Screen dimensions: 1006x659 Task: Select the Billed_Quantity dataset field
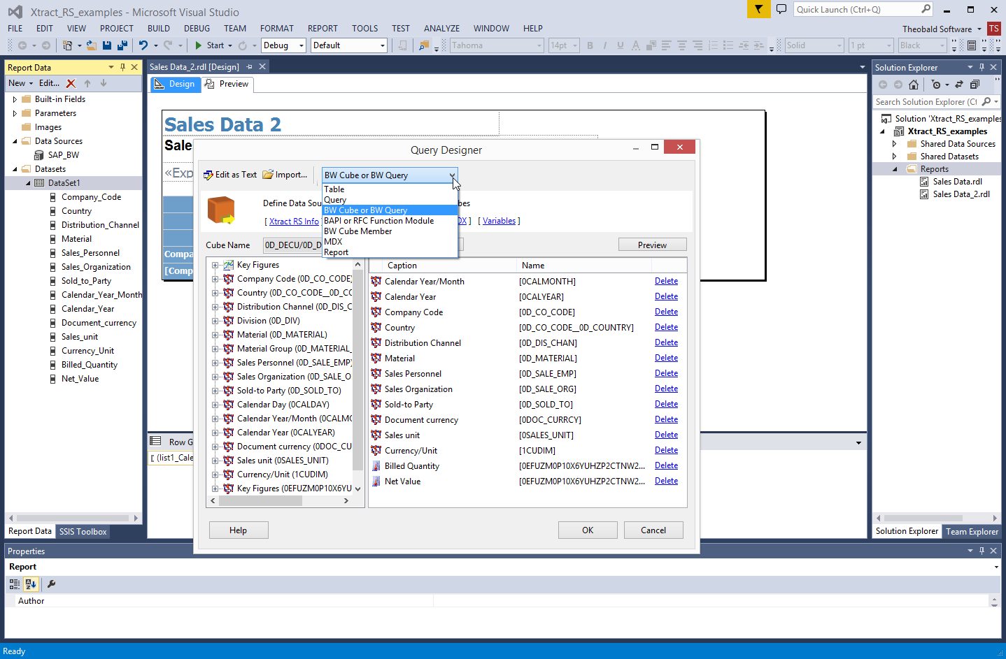(90, 365)
